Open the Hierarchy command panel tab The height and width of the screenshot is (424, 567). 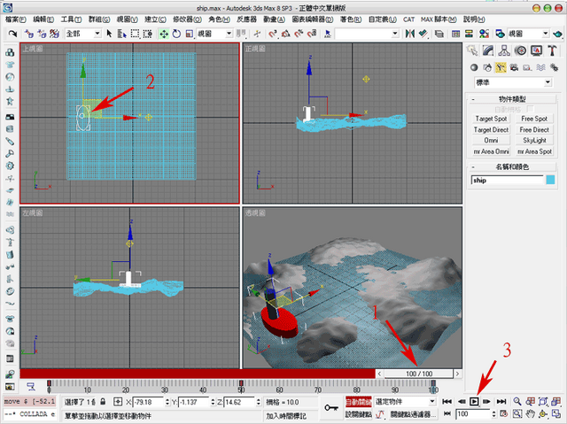pyautogui.click(x=504, y=50)
